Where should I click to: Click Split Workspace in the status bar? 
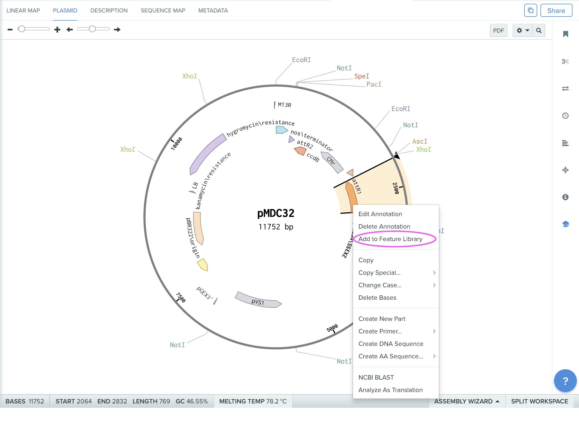point(539,401)
